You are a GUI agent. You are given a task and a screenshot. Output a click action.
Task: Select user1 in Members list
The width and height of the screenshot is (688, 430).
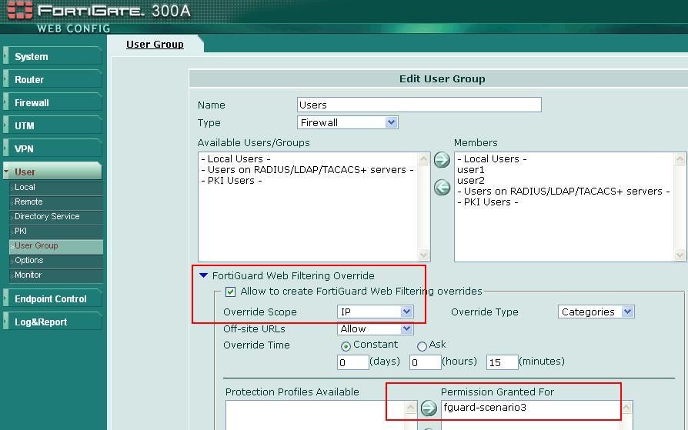(471, 170)
